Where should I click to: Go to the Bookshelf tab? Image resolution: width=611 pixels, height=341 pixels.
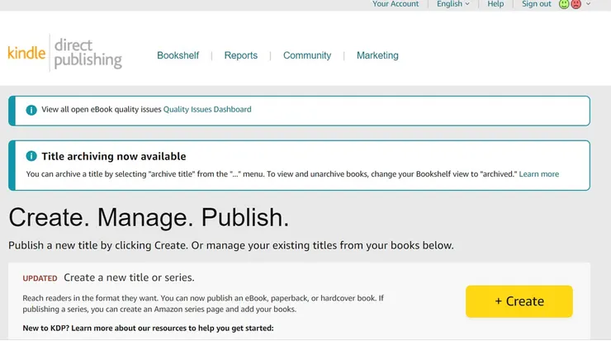178,55
